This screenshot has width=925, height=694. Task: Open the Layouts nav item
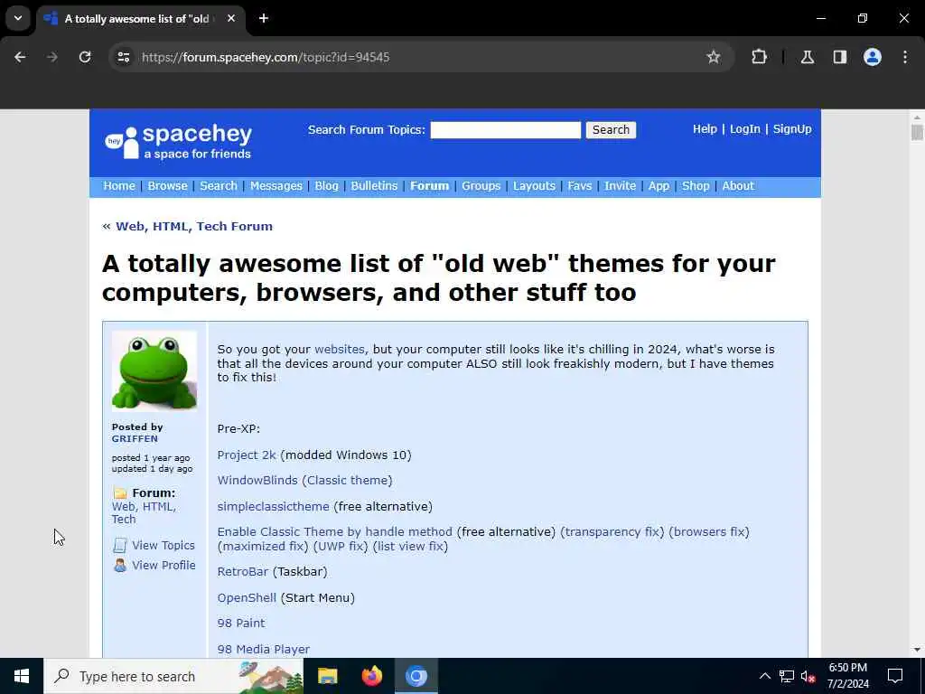(x=534, y=186)
